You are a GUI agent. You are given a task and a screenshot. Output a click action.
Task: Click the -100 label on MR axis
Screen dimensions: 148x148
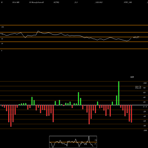point(145,131)
